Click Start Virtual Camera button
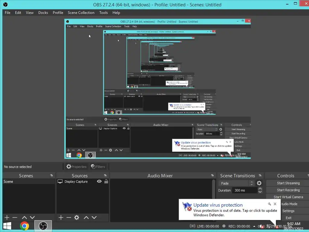309x232 pixels. pyautogui.click(x=288, y=197)
